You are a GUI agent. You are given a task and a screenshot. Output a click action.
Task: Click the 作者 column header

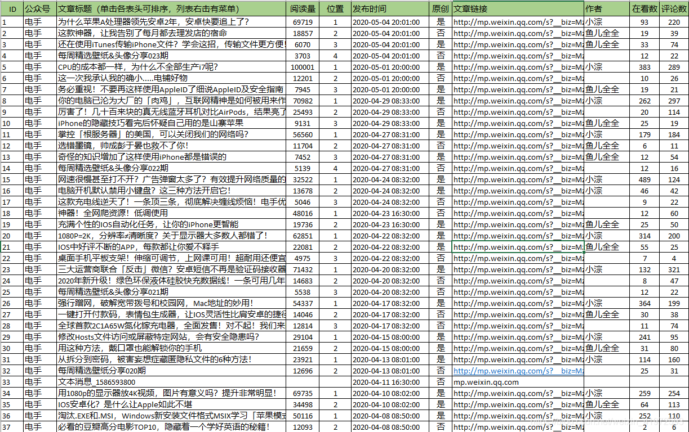[x=607, y=10]
